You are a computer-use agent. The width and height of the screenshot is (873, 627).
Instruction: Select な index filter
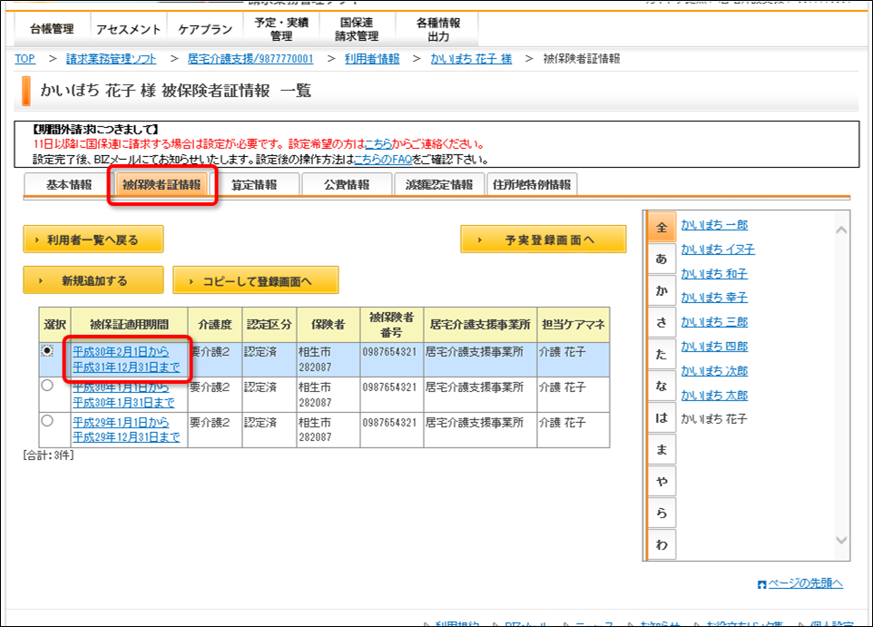[x=662, y=386]
